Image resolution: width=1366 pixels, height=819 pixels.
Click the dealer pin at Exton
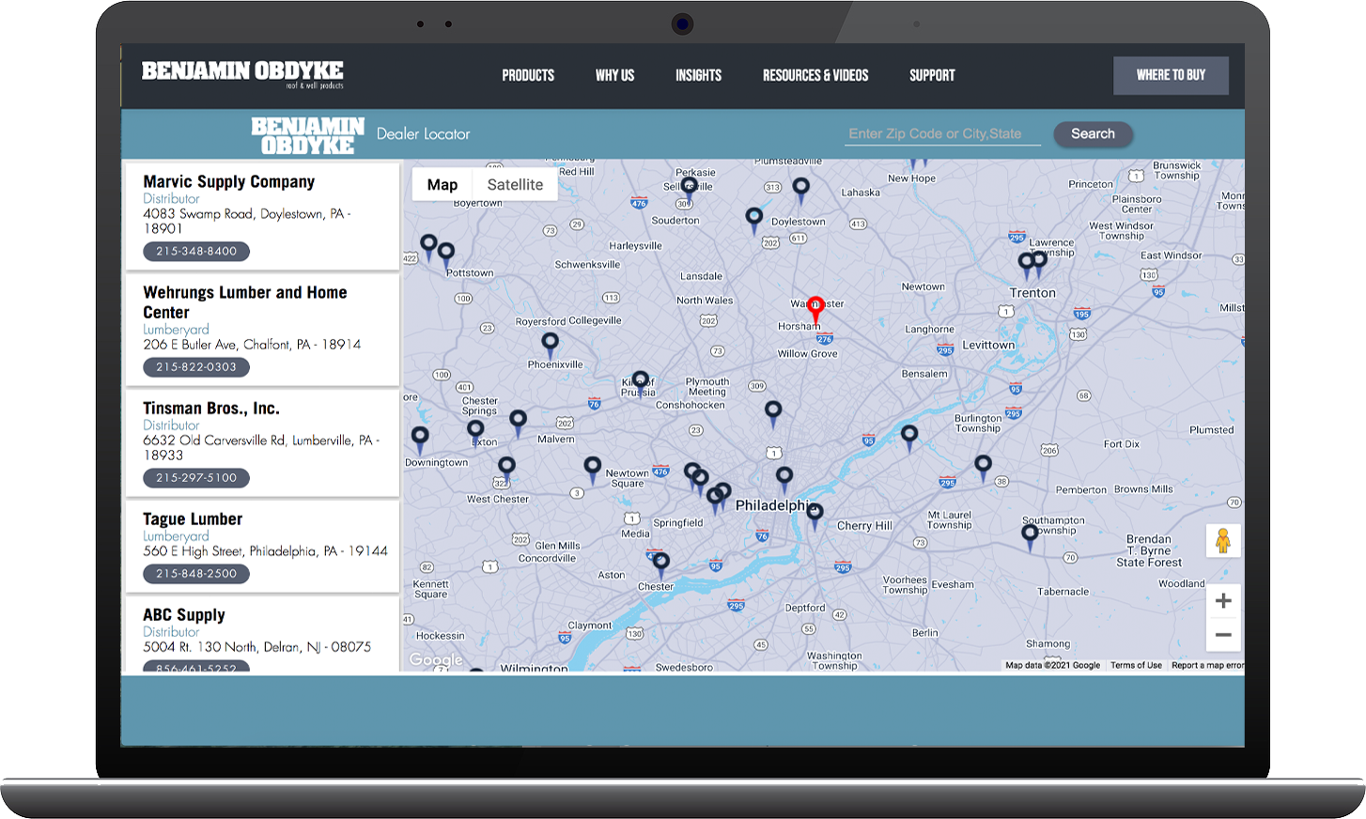pos(476,433)
